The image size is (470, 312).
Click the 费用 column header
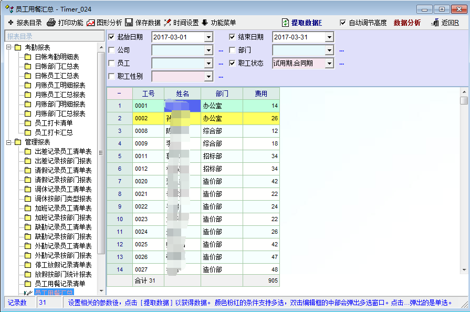click(261, 93)
